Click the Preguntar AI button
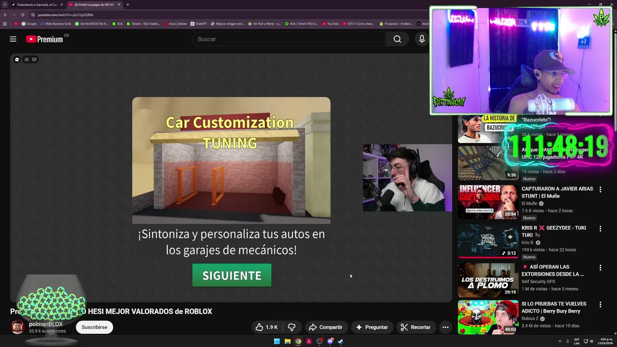The height and width of the screenshot is (347, 617). pyautogui.click(x=372, y=327)
